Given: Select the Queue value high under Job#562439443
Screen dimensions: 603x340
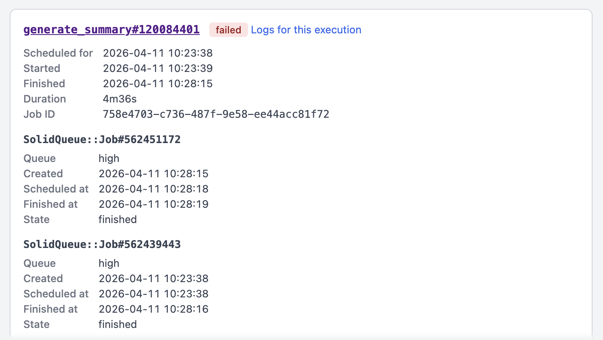Looking at the screenshot, I should tap(109, 263).
